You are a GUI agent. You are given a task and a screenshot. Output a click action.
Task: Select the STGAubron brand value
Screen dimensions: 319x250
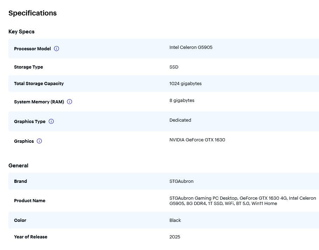pyautogui.click(x=181, y=181)
